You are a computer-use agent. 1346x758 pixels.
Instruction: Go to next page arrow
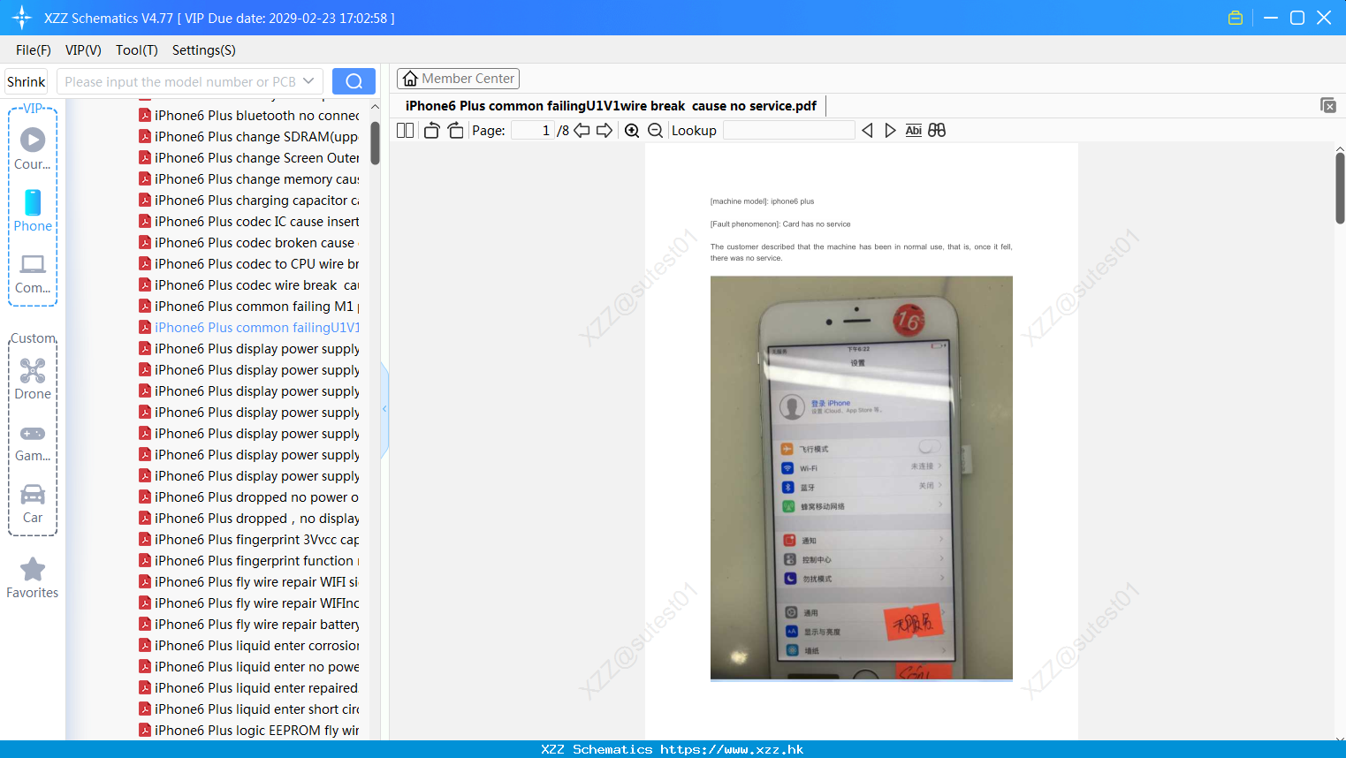click(605, 131)
